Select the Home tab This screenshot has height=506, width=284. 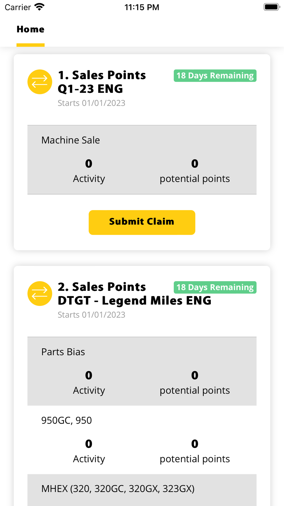pos(30,29)
